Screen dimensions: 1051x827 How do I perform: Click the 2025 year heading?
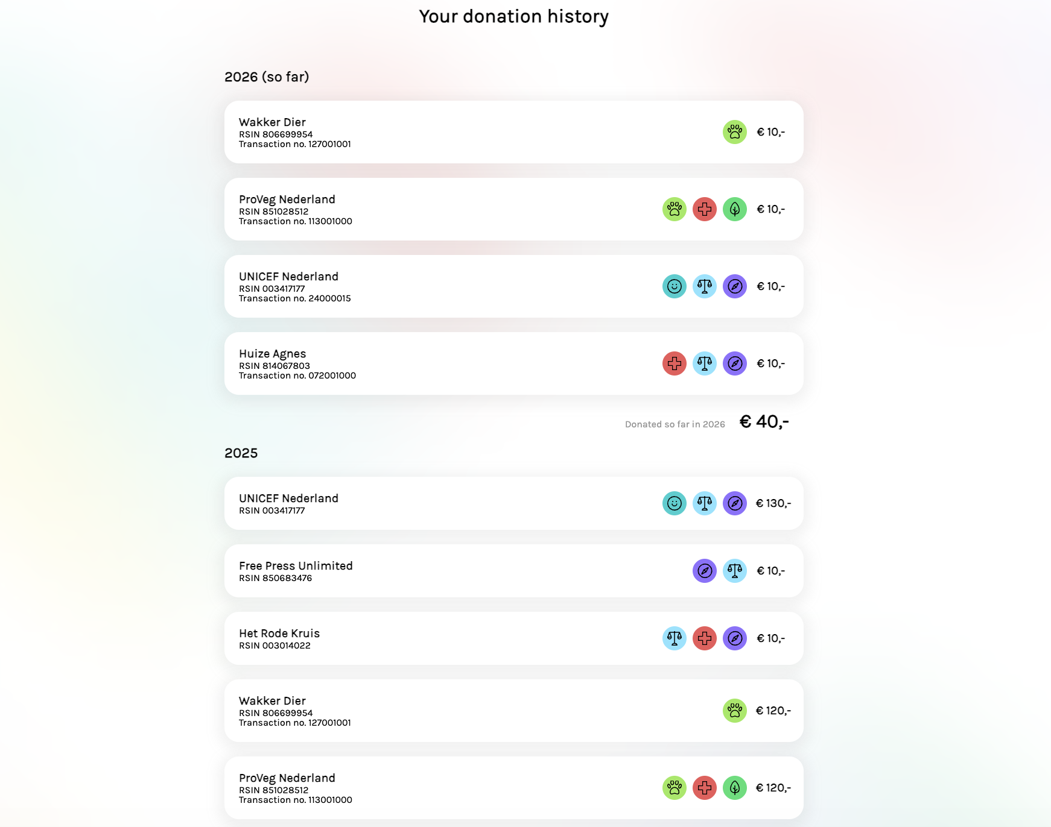pos(241,453)
